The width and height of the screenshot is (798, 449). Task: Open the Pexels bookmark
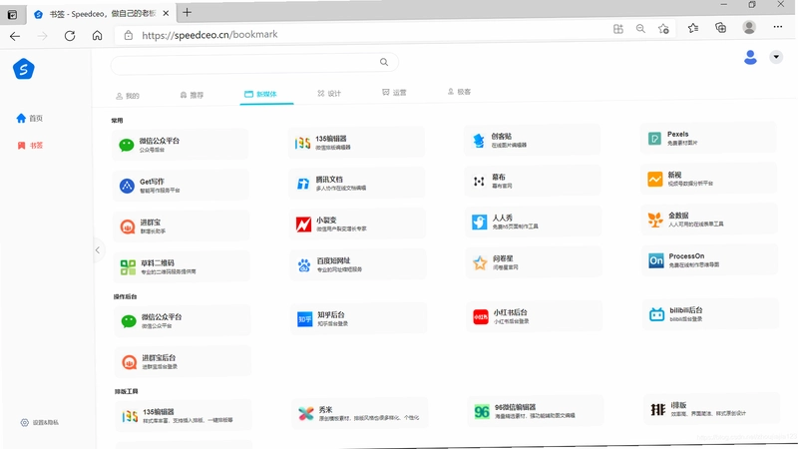point(708,138)
